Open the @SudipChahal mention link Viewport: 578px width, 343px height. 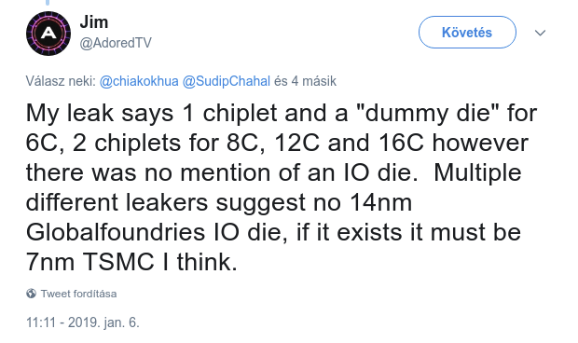click(x=227, y=81)
